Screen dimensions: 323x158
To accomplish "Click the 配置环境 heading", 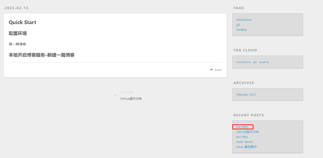I will point(18,33).
